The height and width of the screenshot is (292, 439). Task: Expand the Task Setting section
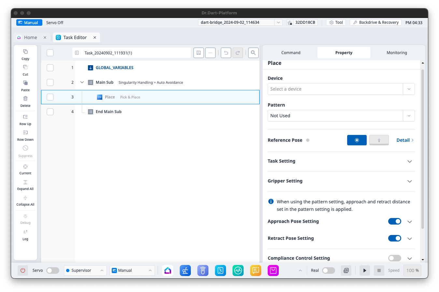click(409, 161)
